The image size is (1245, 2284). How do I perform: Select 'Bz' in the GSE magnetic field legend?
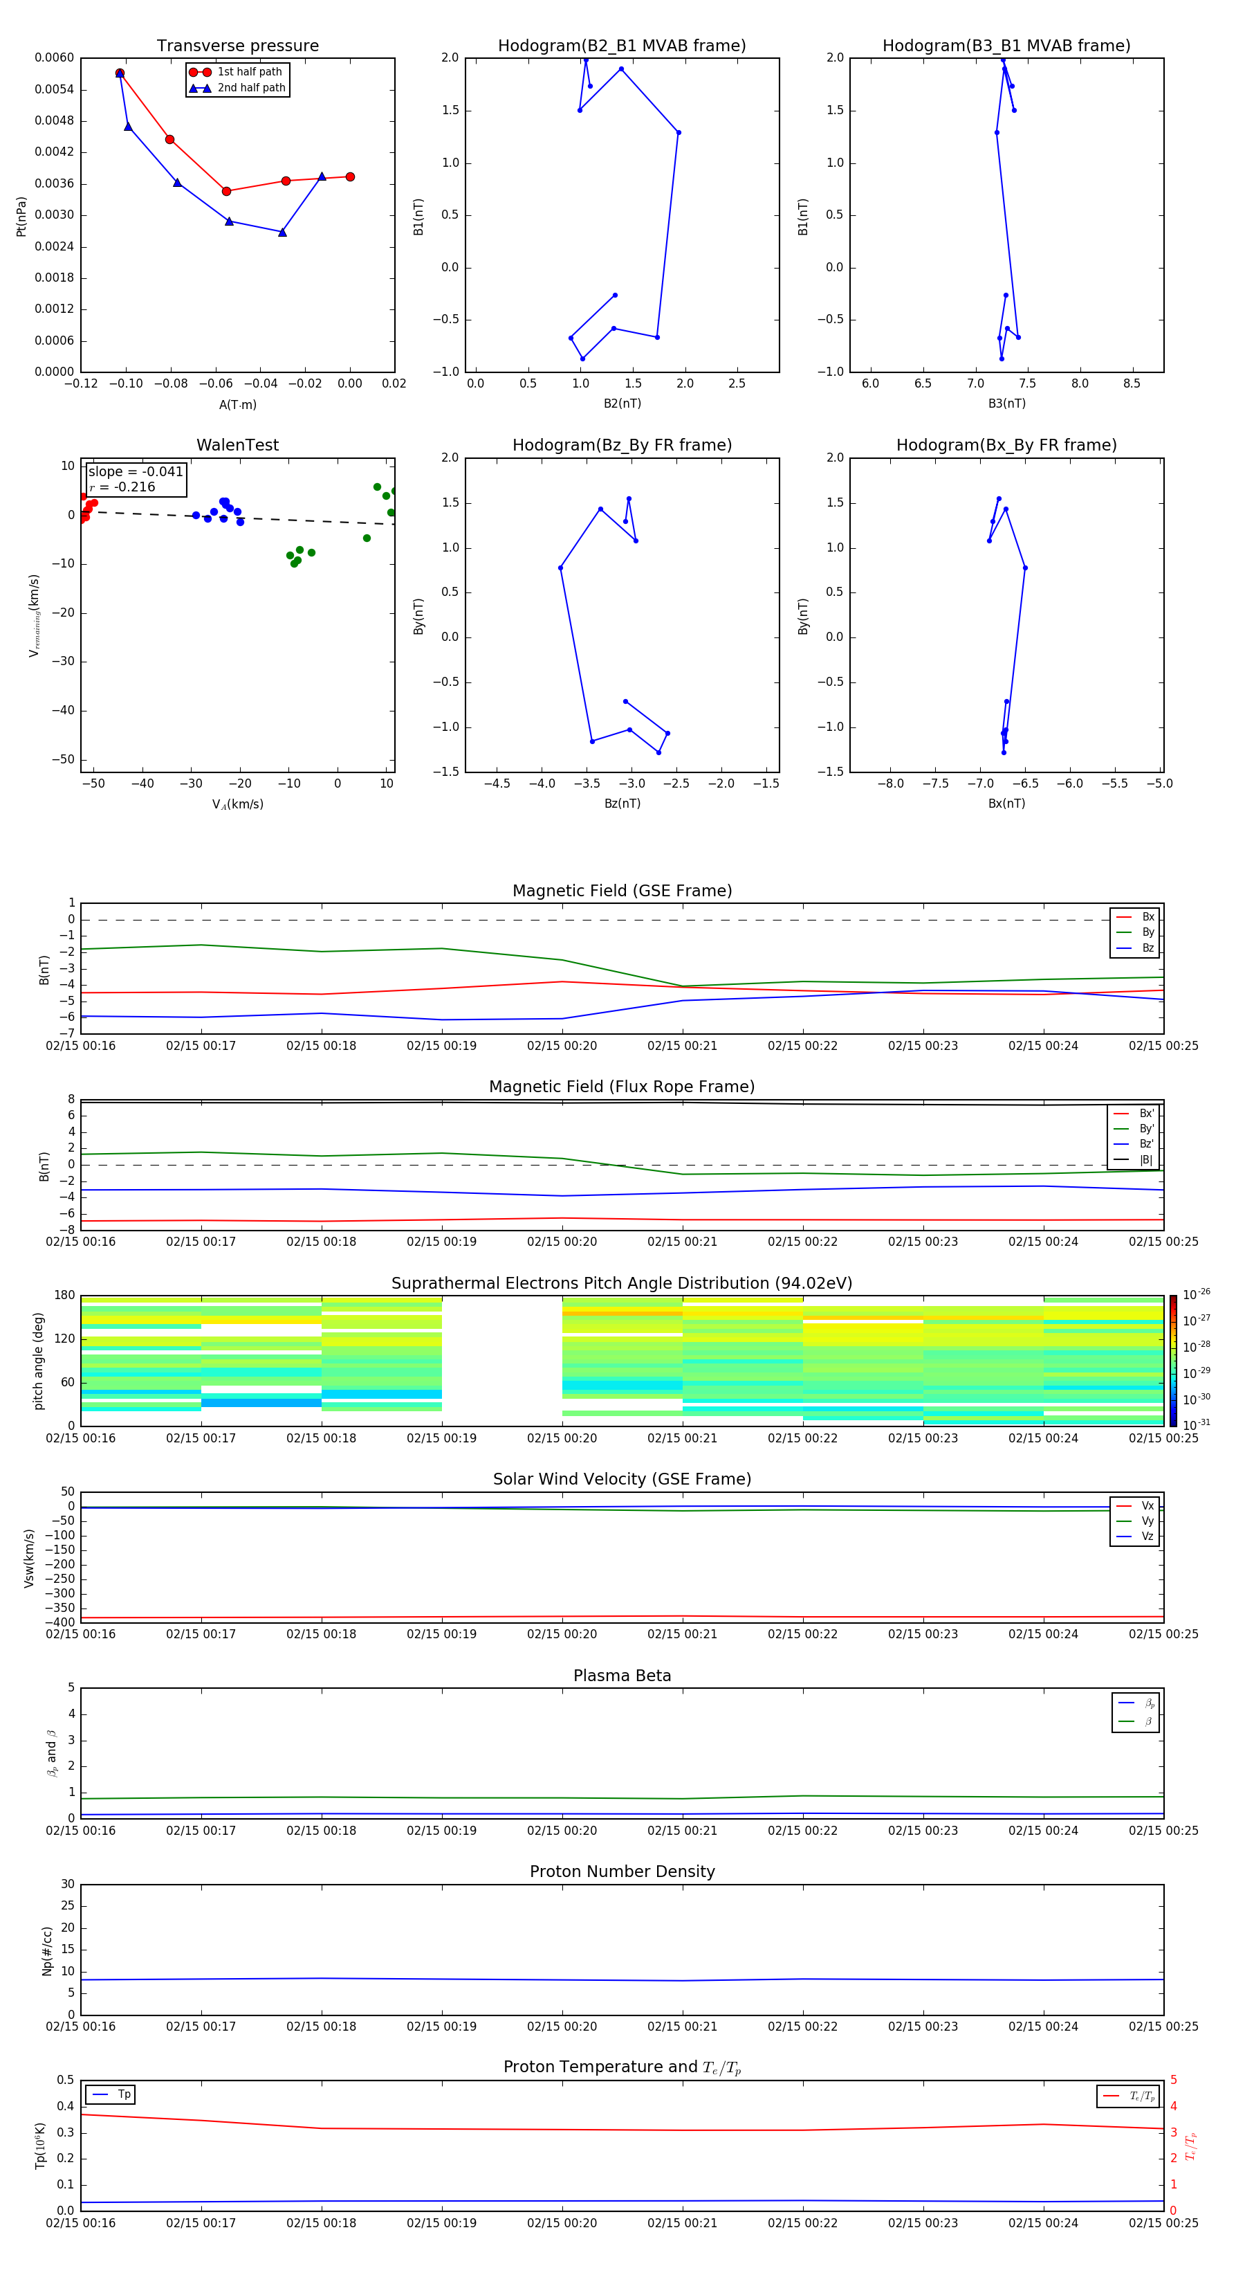point(1135,948)
